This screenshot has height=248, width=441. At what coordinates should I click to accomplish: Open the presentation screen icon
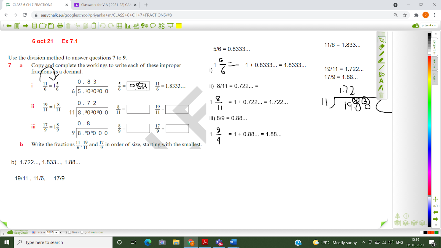(170, 26)
